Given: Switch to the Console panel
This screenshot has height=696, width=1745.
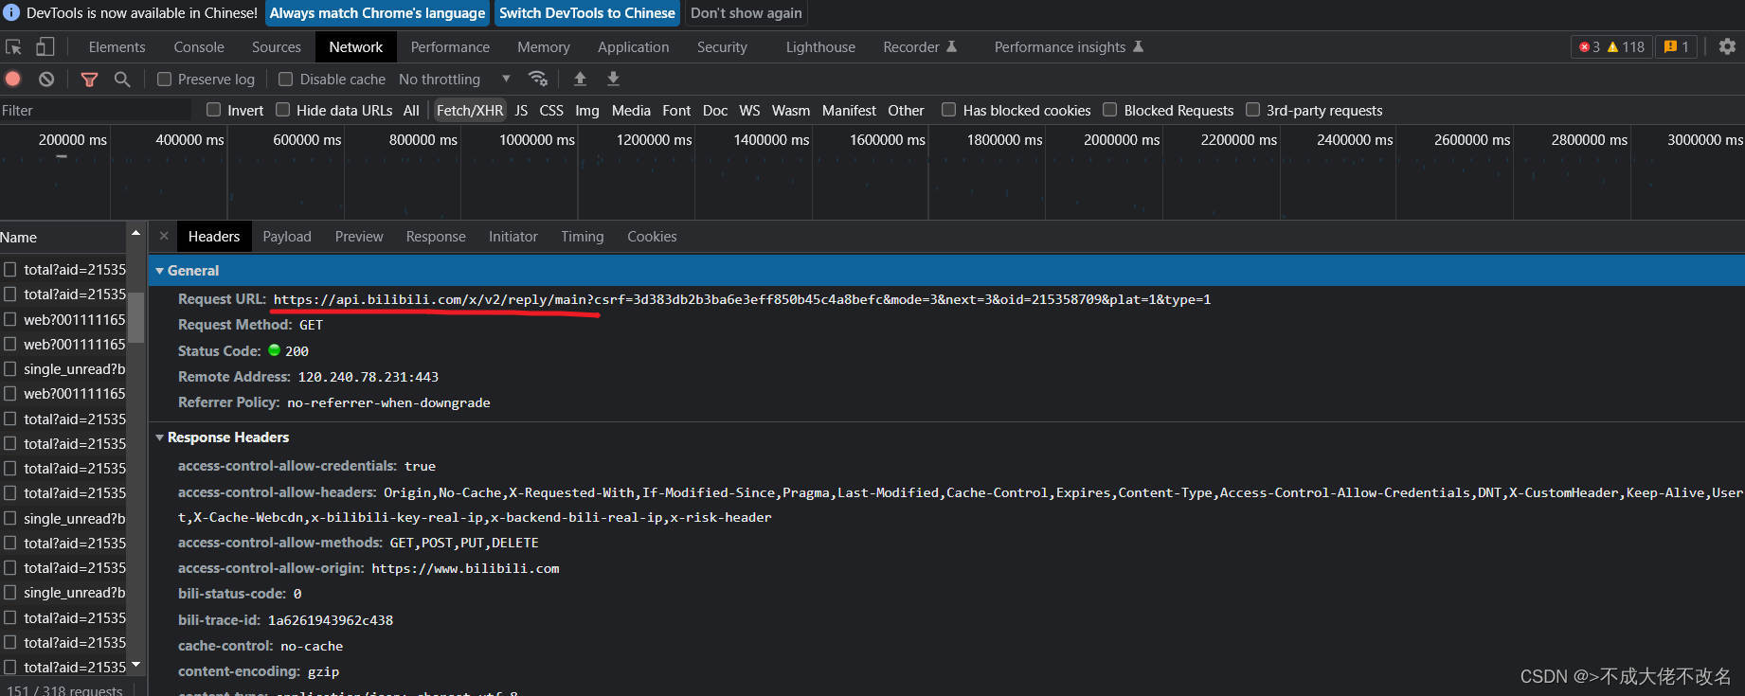Looking at the screenshot, I should coord(199,47).
